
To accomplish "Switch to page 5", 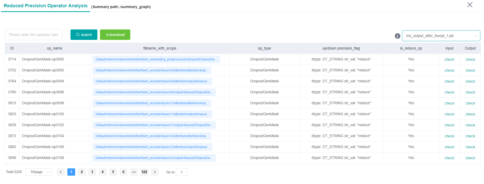I will [x=113, y=172].
